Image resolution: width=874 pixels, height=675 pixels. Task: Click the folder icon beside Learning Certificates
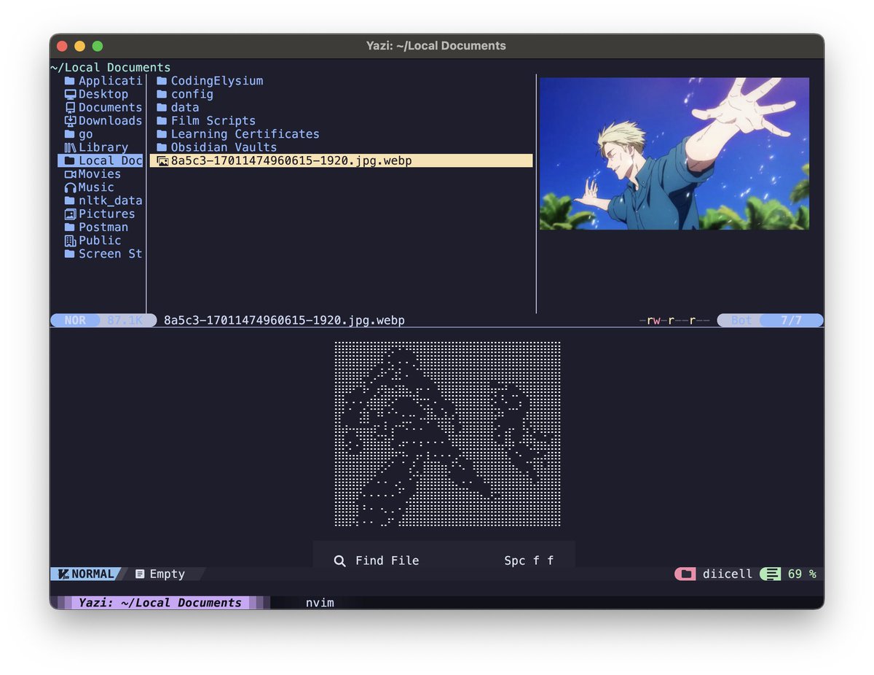click(x=162, y=134)
